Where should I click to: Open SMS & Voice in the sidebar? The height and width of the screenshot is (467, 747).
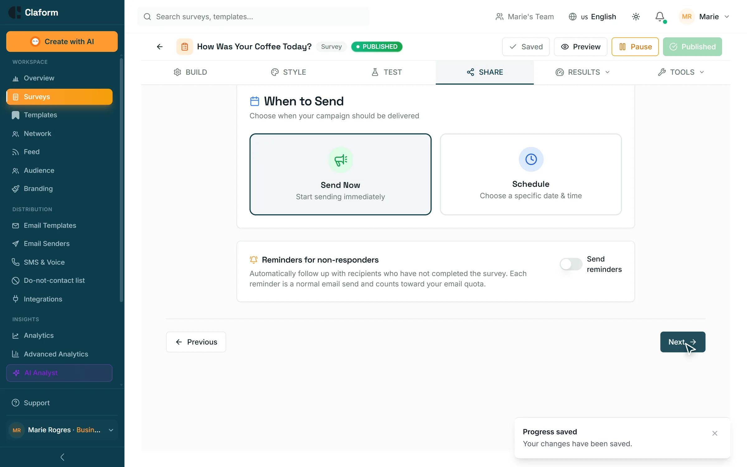[59, 262]
